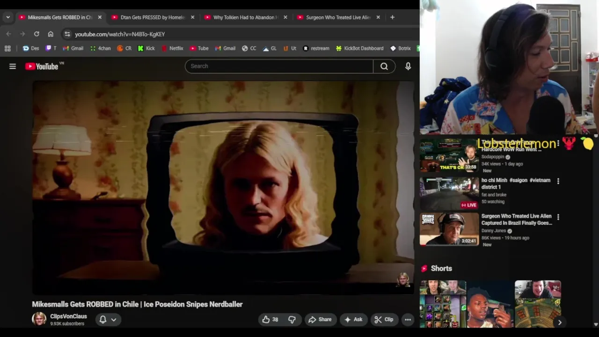599x337 pixels.
Task: Open the Botrix bookmark
Action: click(x=400, y=48)
